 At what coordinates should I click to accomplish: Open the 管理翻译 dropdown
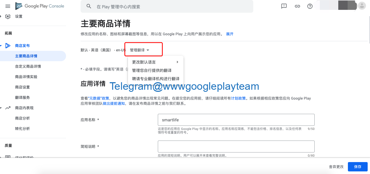click(x=140, y=50)
